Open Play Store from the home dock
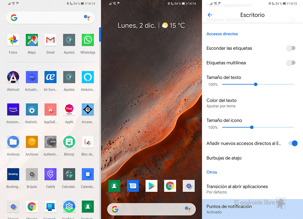Image resolution: width=303 pixels, height=219 pixels. 151,186
